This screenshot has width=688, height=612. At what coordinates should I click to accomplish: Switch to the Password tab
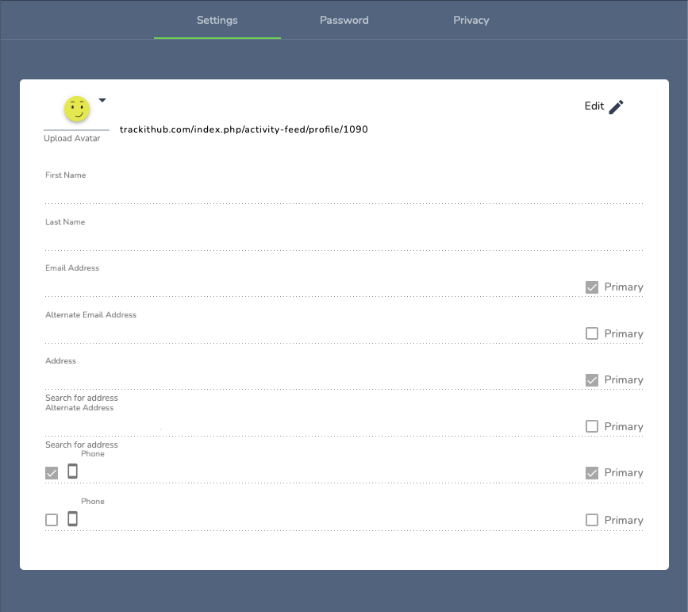tap(344, 20)
